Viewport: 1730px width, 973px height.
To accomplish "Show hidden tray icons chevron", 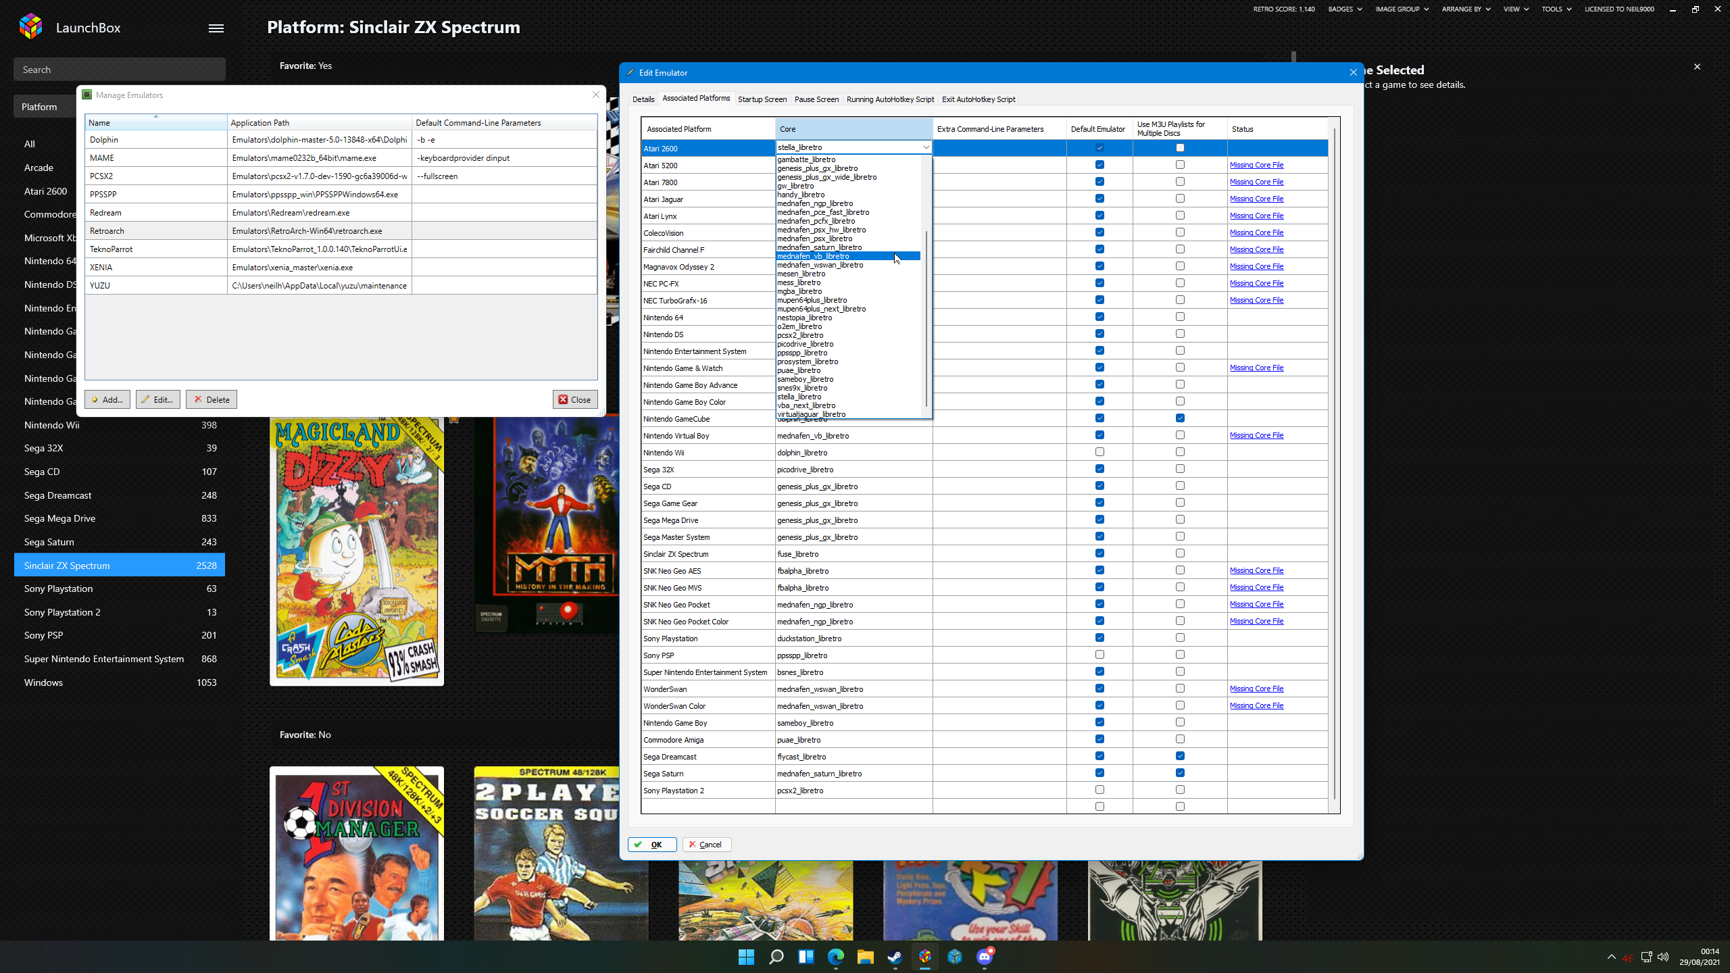I will coord(1612,957).
